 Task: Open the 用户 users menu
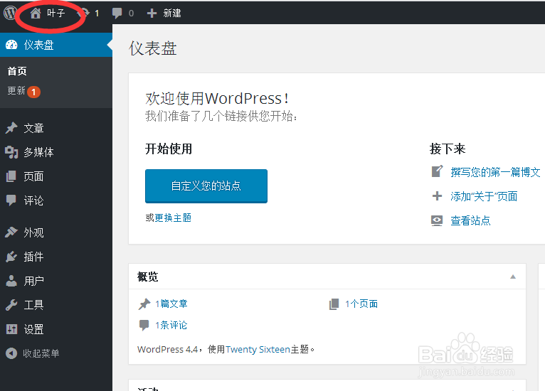point(33,281)
